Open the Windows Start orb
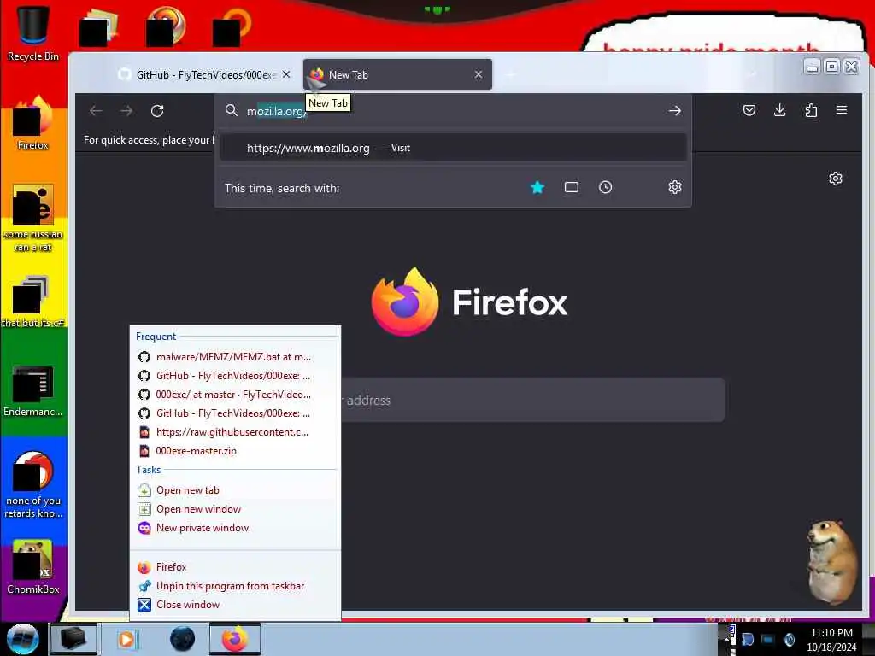The height and width of the screenshot is (656, 875). (x=22, y=639)
